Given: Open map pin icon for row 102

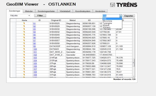Looking at the screenshot, I should [24, 55].
